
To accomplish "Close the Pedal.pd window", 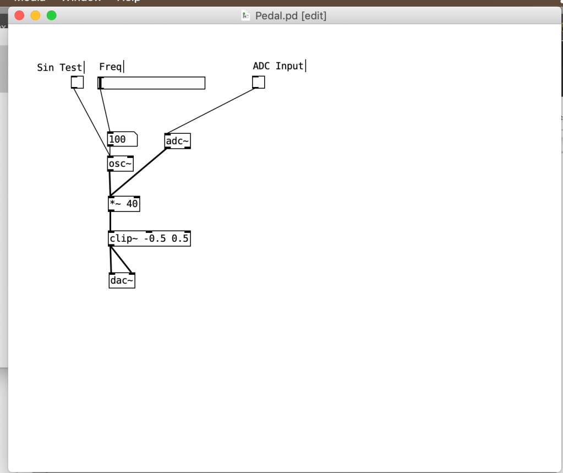I will [x=19, y=15].
